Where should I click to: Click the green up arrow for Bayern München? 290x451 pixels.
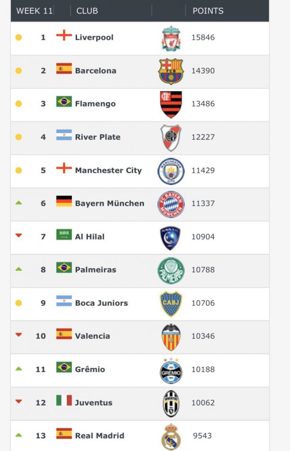19,203
